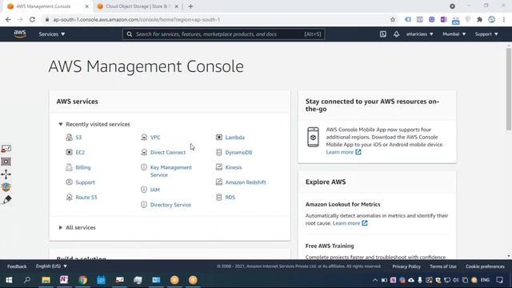Open the Mumbai region dropdown
This screenshot has height=288, width=512.
[454, 34]
